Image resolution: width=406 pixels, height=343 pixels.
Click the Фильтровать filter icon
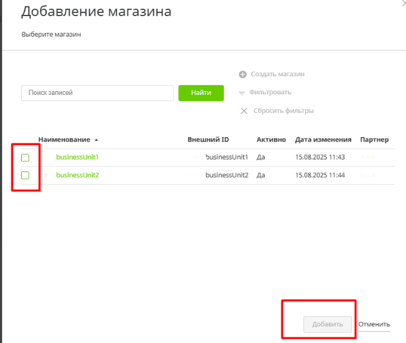tap(242, 92)
